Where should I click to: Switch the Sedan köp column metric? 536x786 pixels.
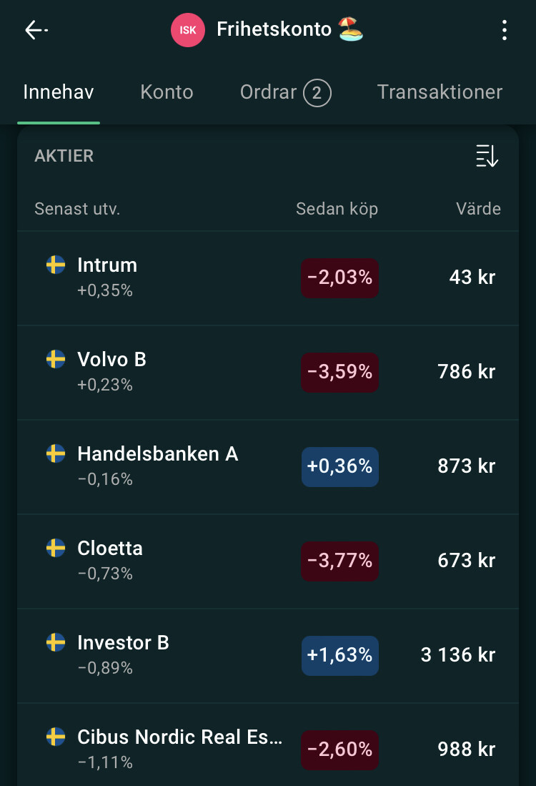(337, 209)
